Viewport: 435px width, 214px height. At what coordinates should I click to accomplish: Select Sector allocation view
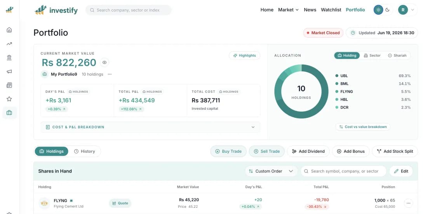372,55
